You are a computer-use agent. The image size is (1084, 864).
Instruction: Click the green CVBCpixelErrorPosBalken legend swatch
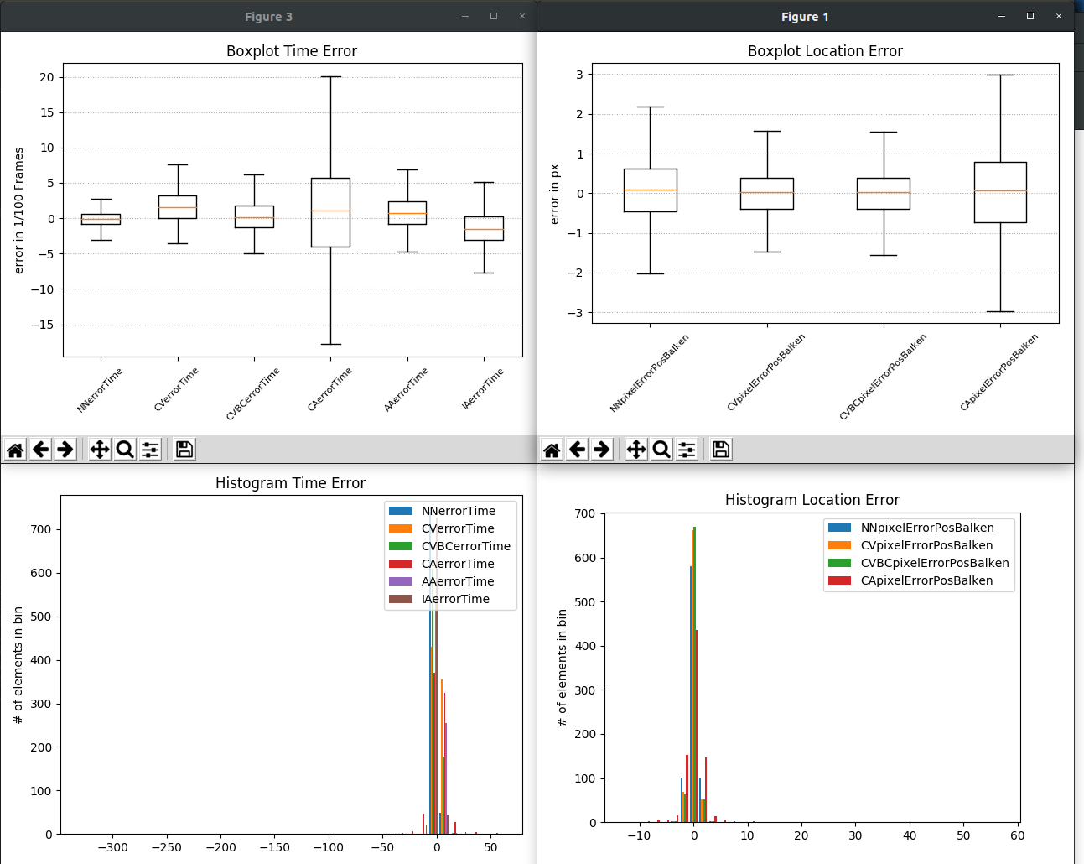pyautogui.click(x=840, y=563)
